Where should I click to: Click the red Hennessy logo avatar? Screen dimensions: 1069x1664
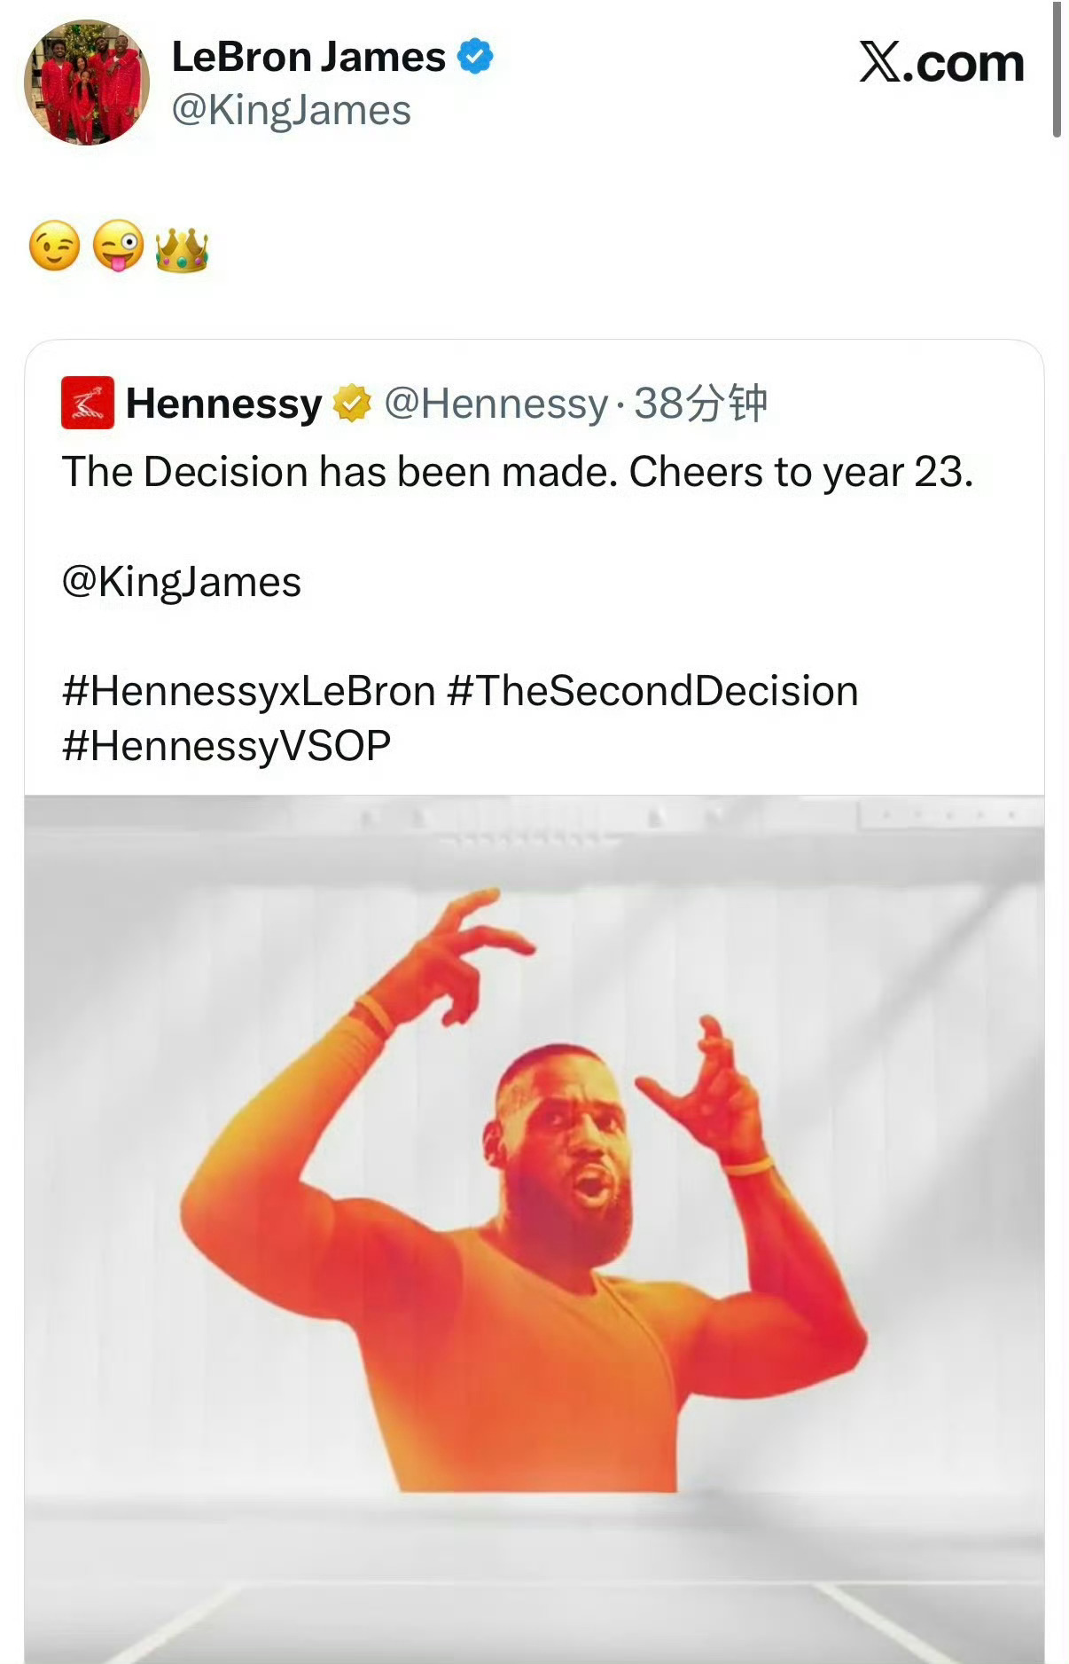[87, 403]
